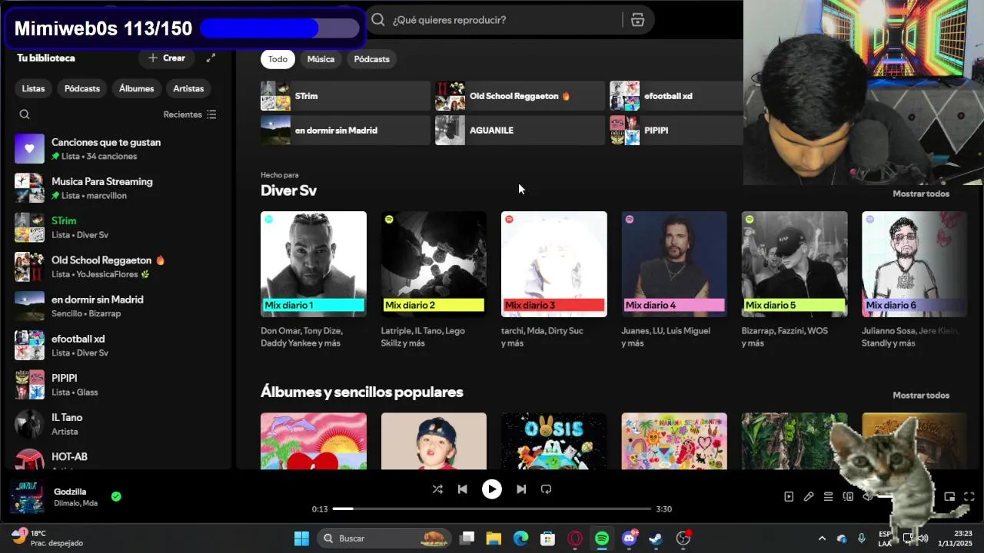Skip to previous track
Image resolution: width=984 pixels, height=553 pixels.
(463, 489)
